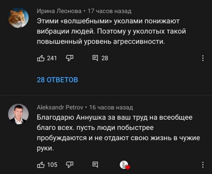Dislike Ирина Леонова's comment with thumbs down
Image resolution: width=212 pixels, height=174 pixels.
point(70,58)
